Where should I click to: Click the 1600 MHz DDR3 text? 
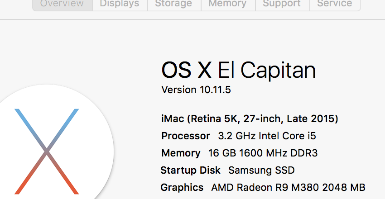pos(278,153)
